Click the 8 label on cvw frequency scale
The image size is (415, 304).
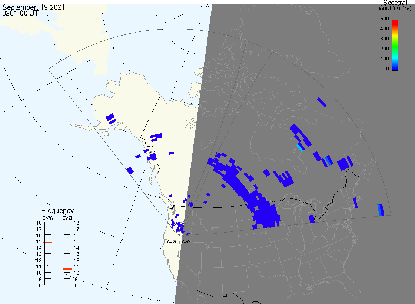click(40, 286)
